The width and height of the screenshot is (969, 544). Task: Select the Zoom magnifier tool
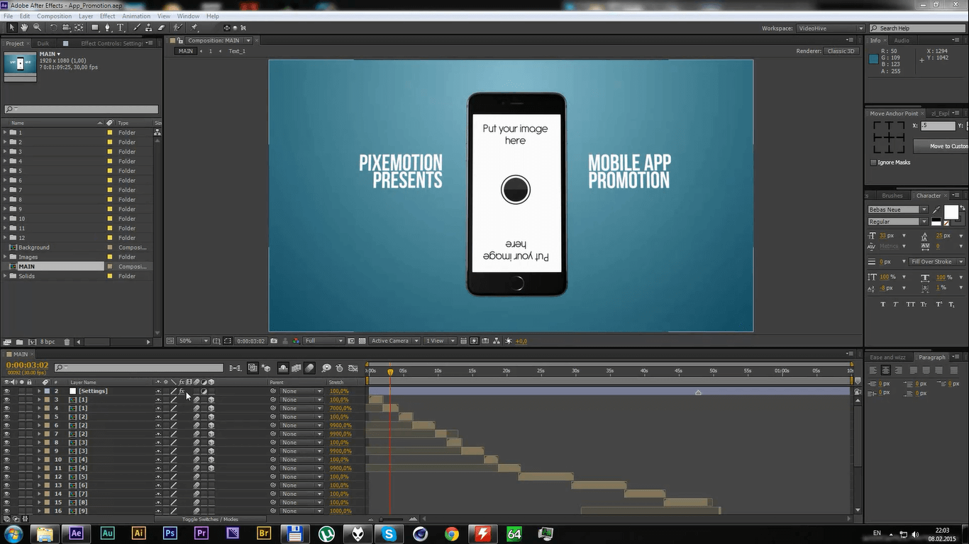[37, 28]
